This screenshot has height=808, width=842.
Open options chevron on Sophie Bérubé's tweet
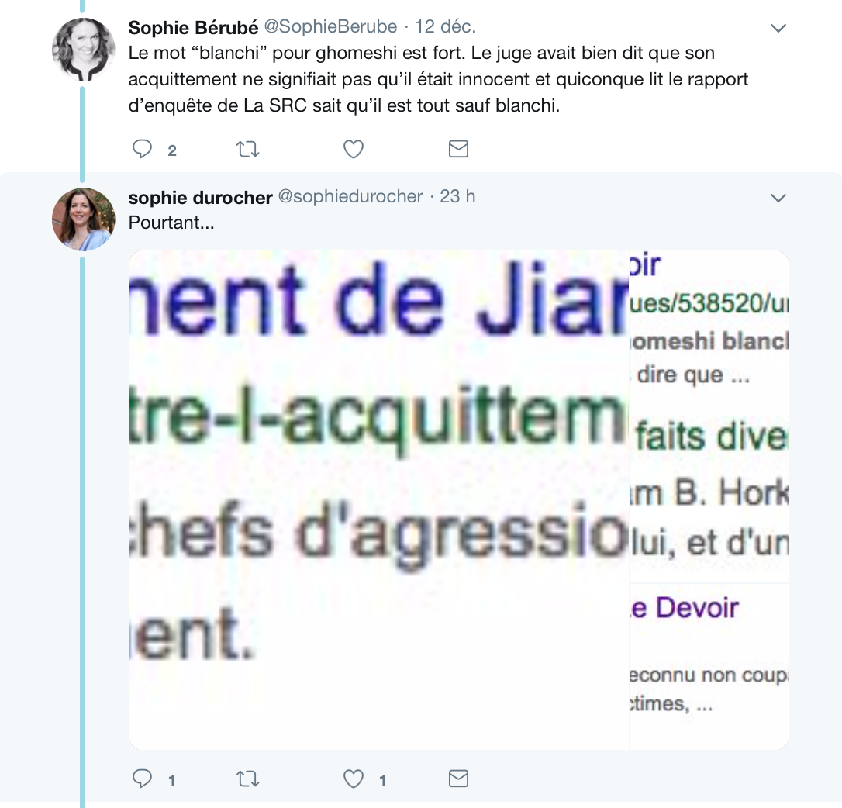tap(778, 28)
